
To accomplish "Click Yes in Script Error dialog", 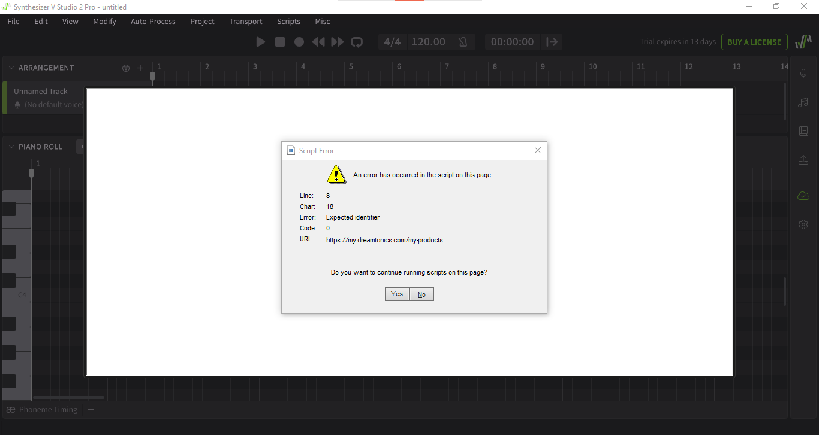I will tap(397, 294).
